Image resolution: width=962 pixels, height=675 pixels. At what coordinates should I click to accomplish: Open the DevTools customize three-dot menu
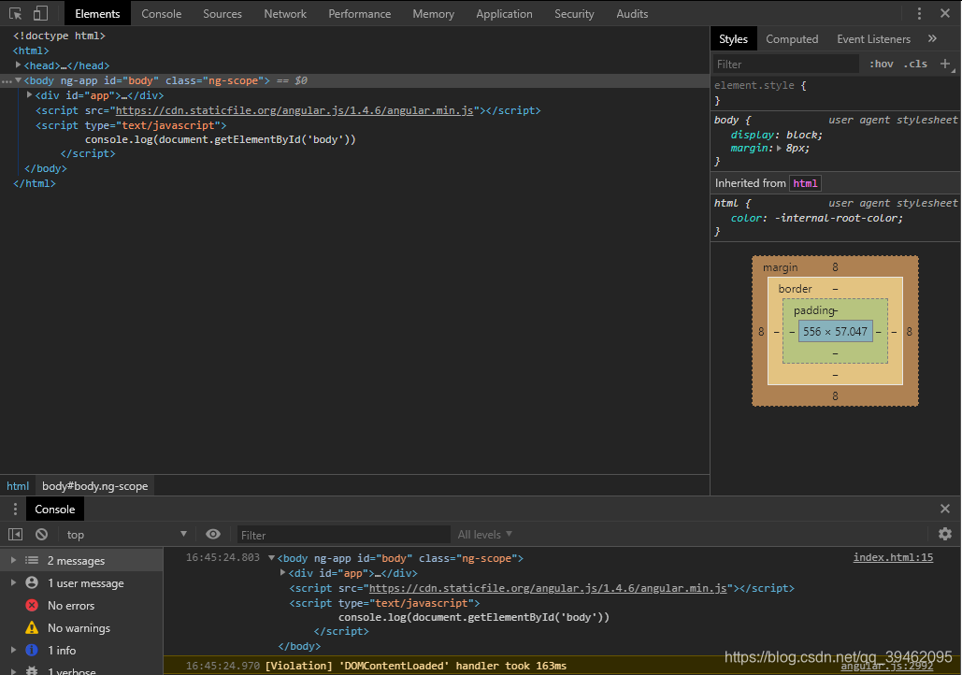[919, 13]
